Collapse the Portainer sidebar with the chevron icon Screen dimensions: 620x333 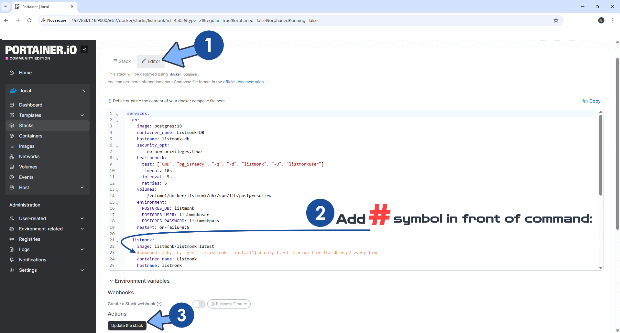point(84,49)
